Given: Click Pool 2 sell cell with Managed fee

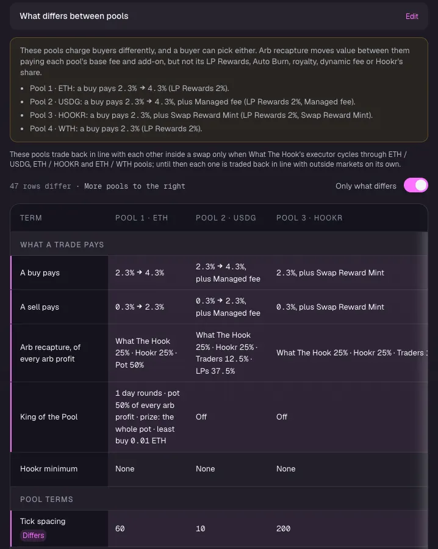Looking at the screenshot, I should coord(228,307).
